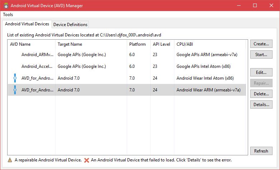Click the Start... button

point(261,55)
